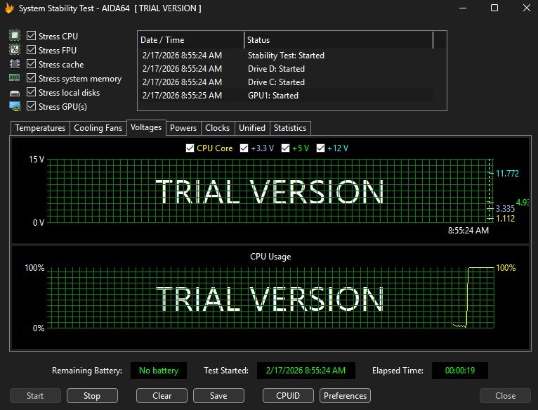Click the CPU chip icon beside Stress CPU
538x410 pixels.
15,36
